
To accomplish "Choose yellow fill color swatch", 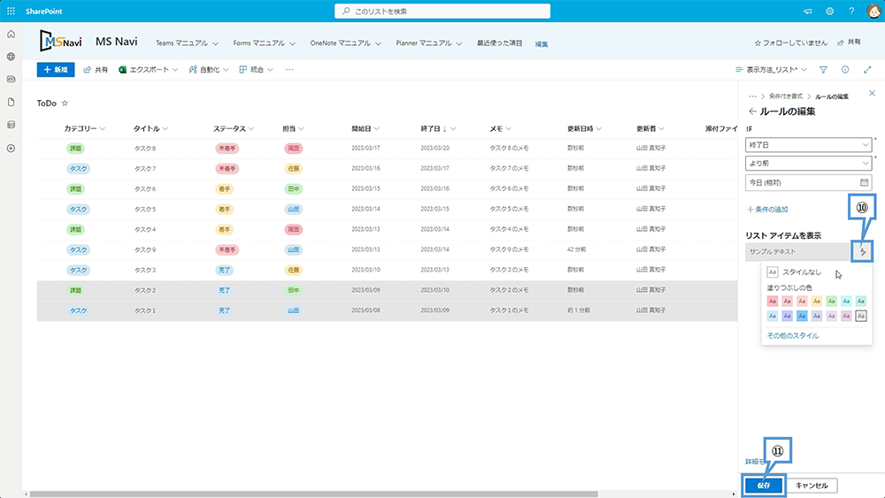I will point(816,301).
